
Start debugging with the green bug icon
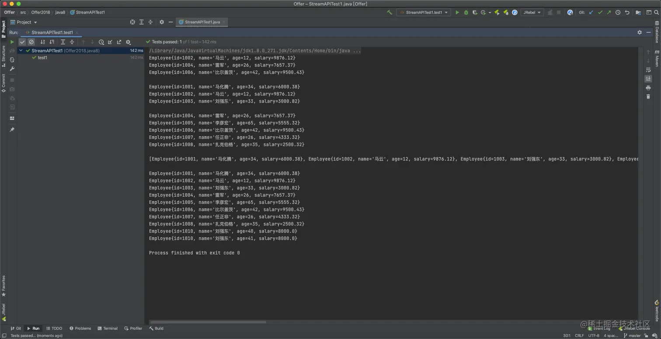(466, 13)
